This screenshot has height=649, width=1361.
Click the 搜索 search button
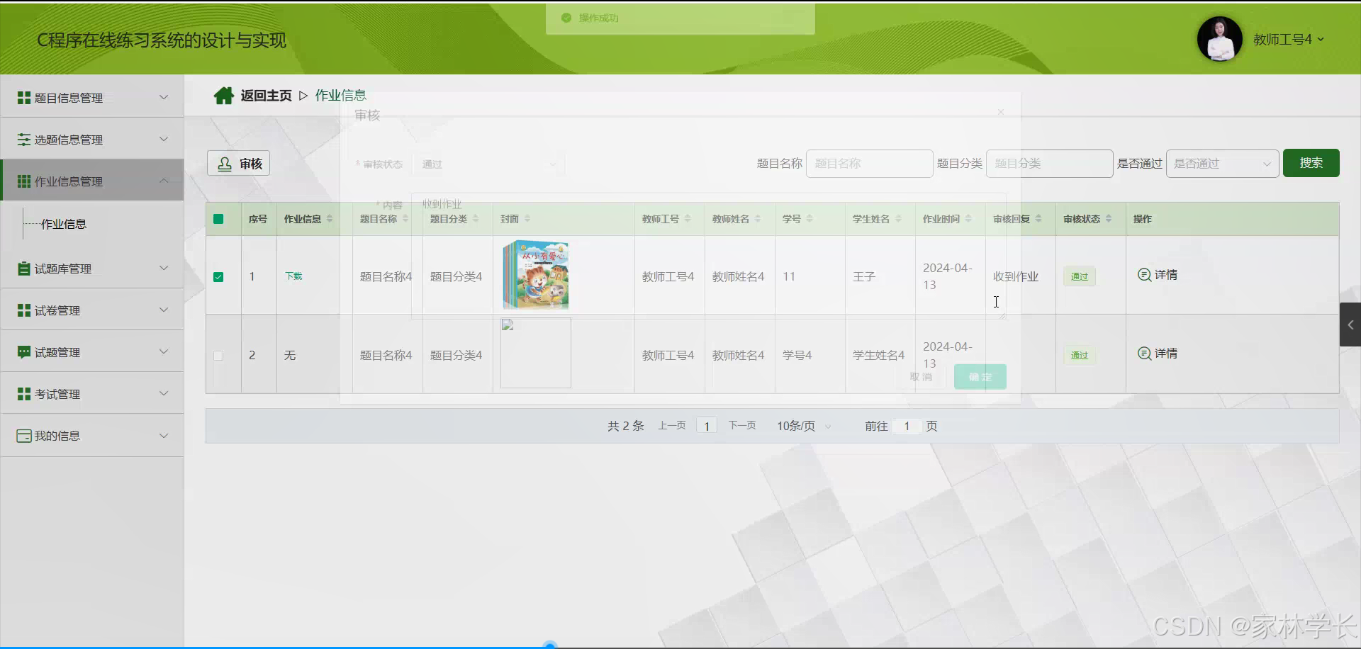pos(1311,163)
